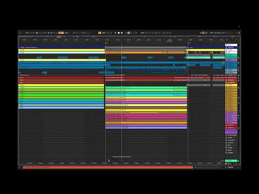Image resolution: width=259 pixels, height=194 pixels.
Task: Select the light purple clip at bottom of middle section
Action: pos(146,128)
